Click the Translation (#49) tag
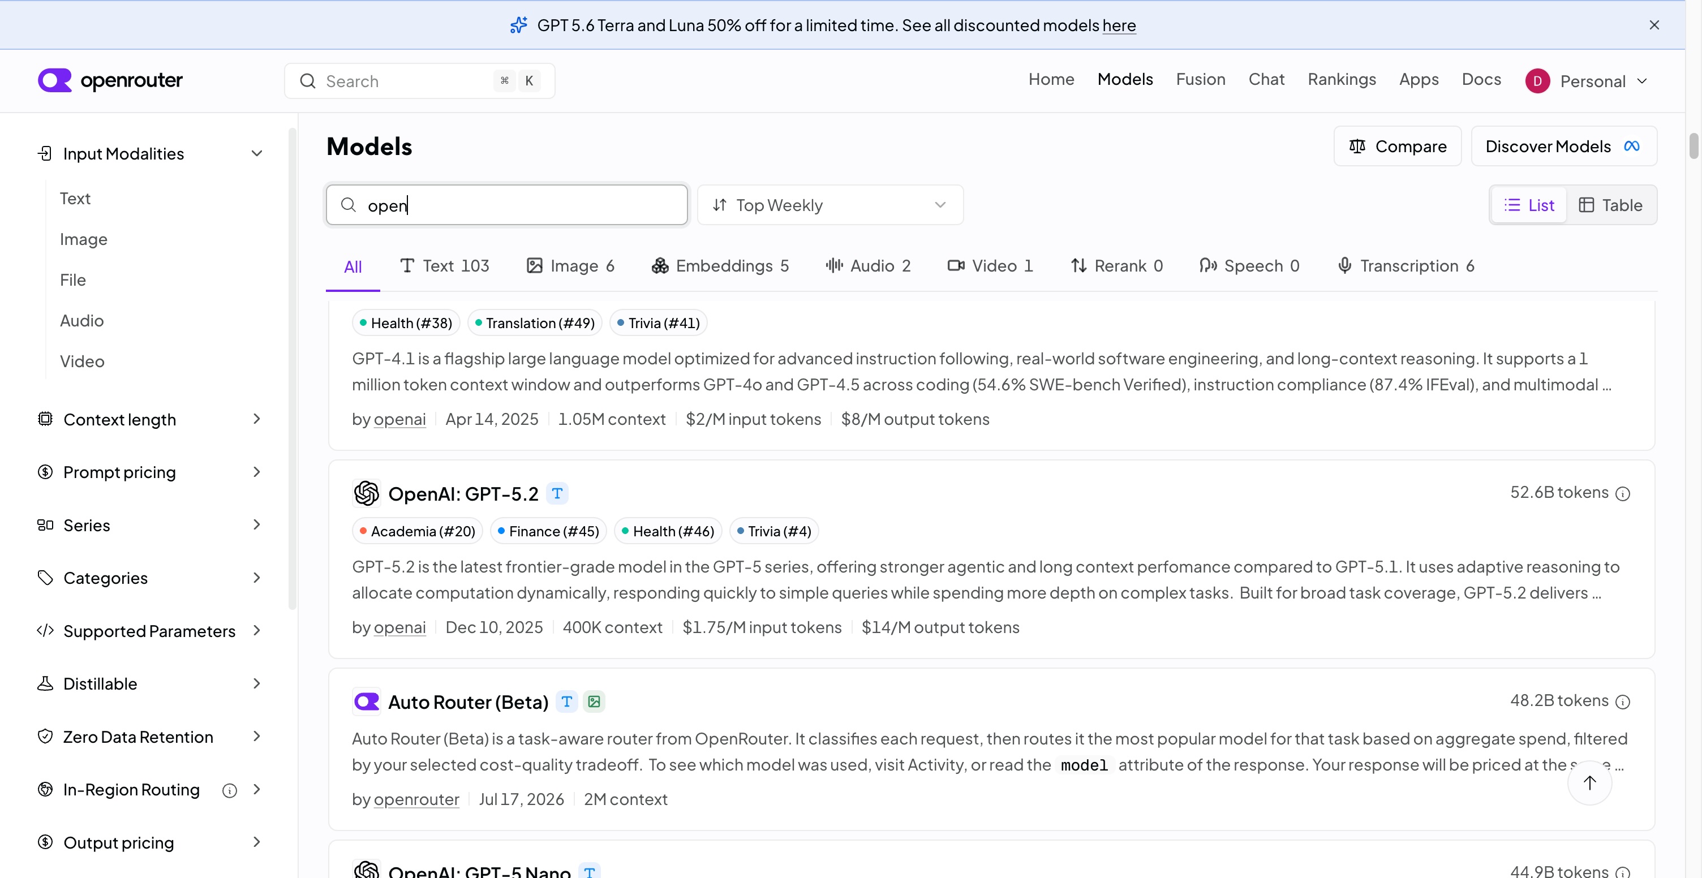 [535, 323]
